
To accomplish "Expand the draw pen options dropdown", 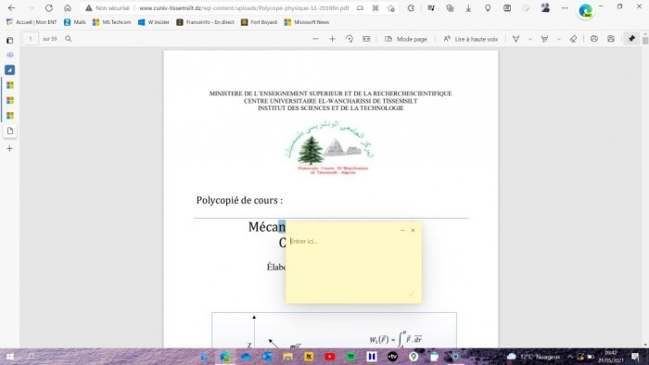I will (x=529, y=39).
